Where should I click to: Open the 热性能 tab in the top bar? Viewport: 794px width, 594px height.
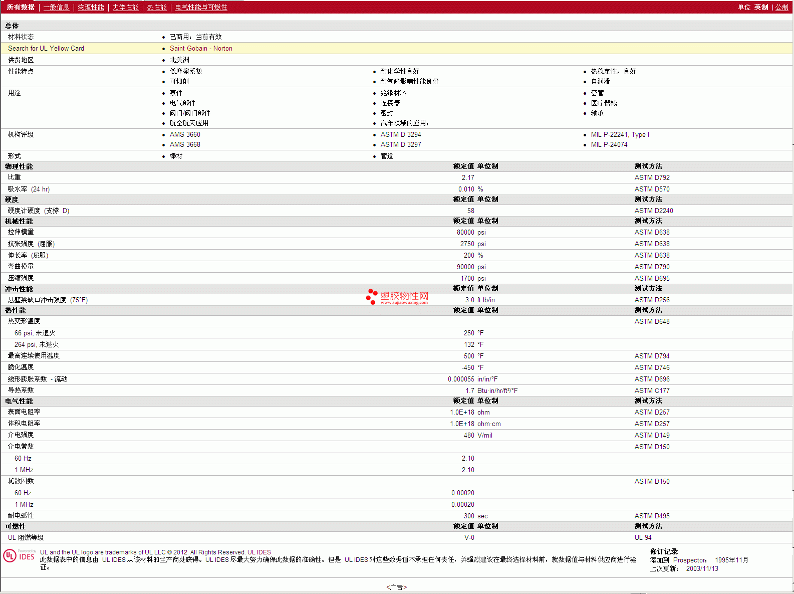coord(157,7)
